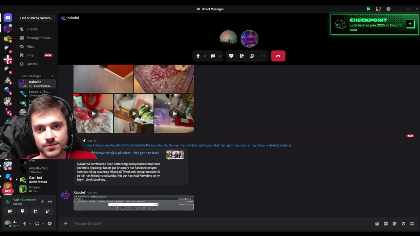Open the inbox icon in title bar
Image resolution: width=420 pixels, height=236 pixels.
(x=378, y=9)
